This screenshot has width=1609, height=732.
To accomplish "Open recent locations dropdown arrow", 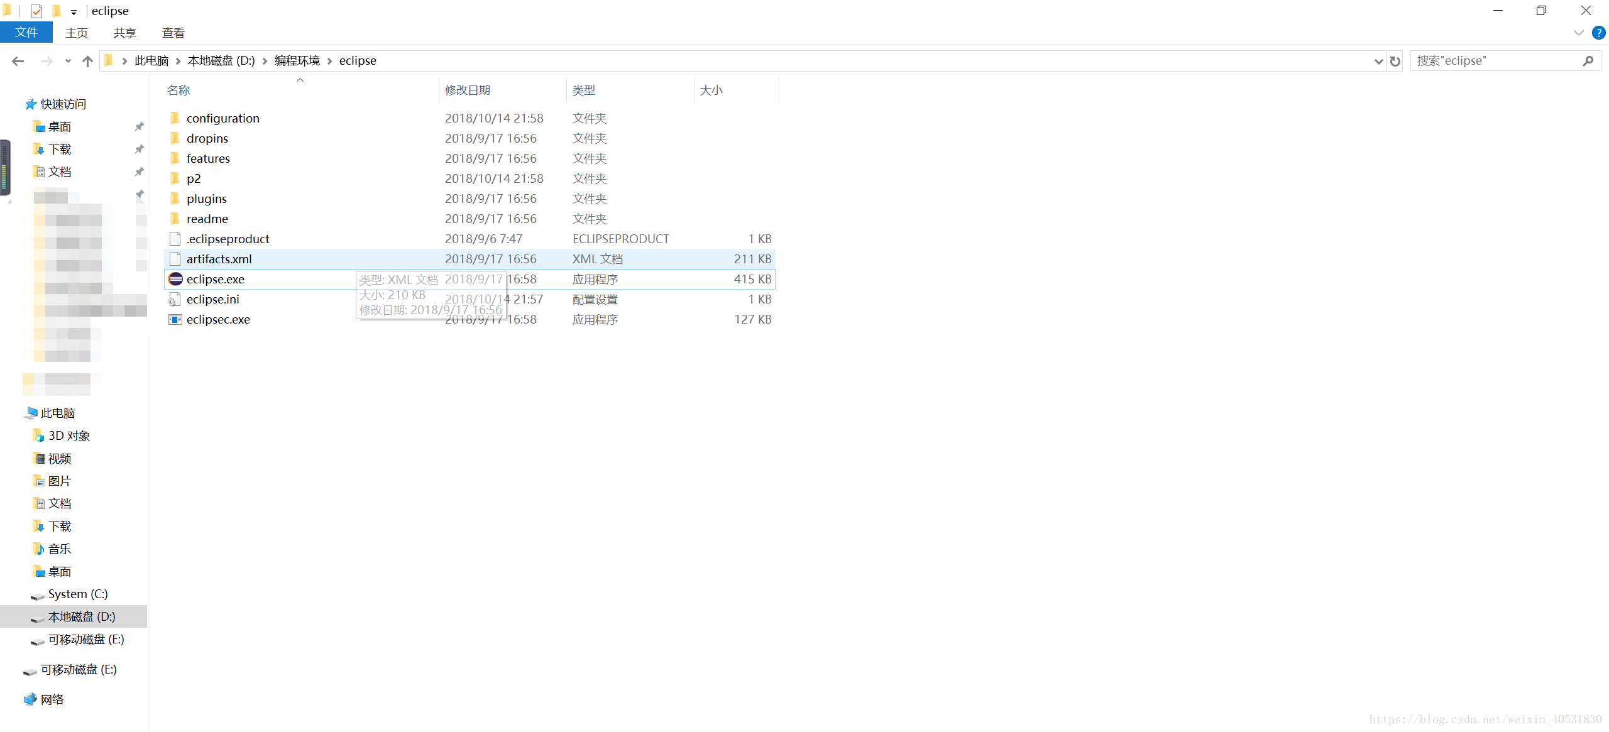I will click(x=68, y=61).
